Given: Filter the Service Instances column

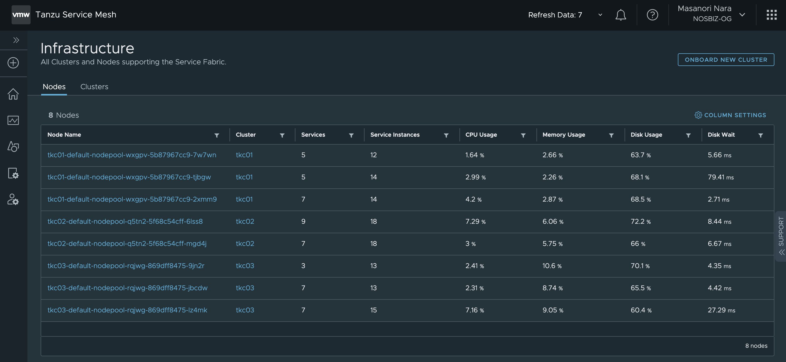Looking at the screenshot, I should pos(446,135).
